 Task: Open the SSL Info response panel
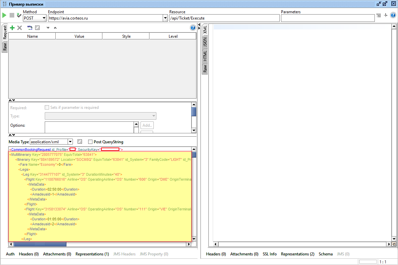[269, 254]
